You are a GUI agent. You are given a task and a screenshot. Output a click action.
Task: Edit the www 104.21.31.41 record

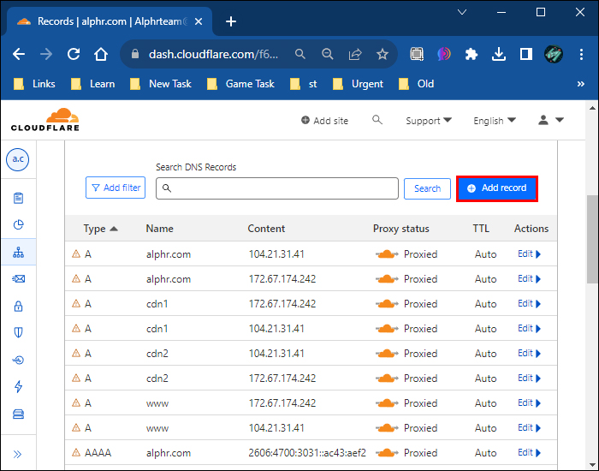(x=529, y=428)
